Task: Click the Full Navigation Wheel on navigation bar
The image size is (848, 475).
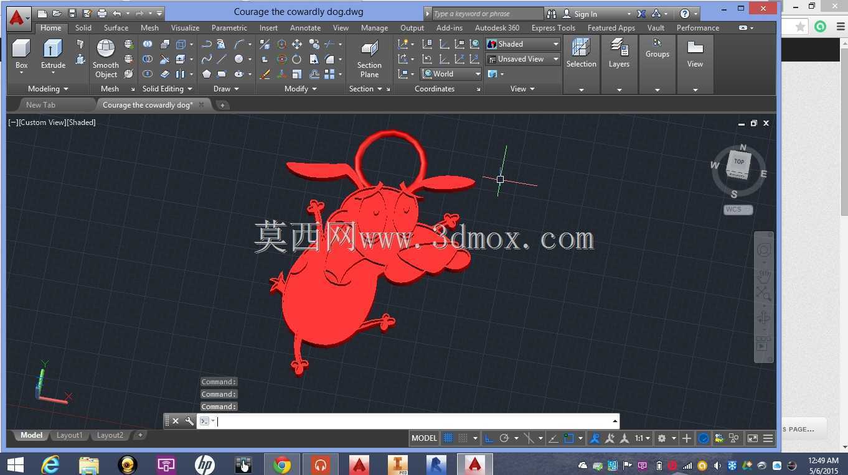Action: click(764, 250)
